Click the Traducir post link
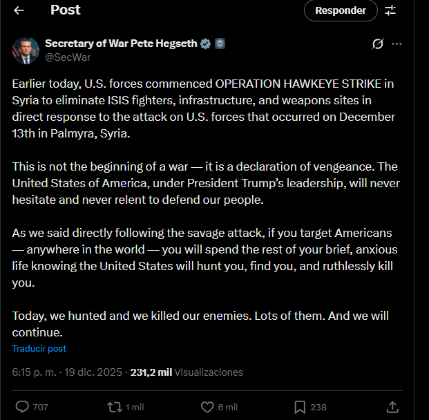 39,349
